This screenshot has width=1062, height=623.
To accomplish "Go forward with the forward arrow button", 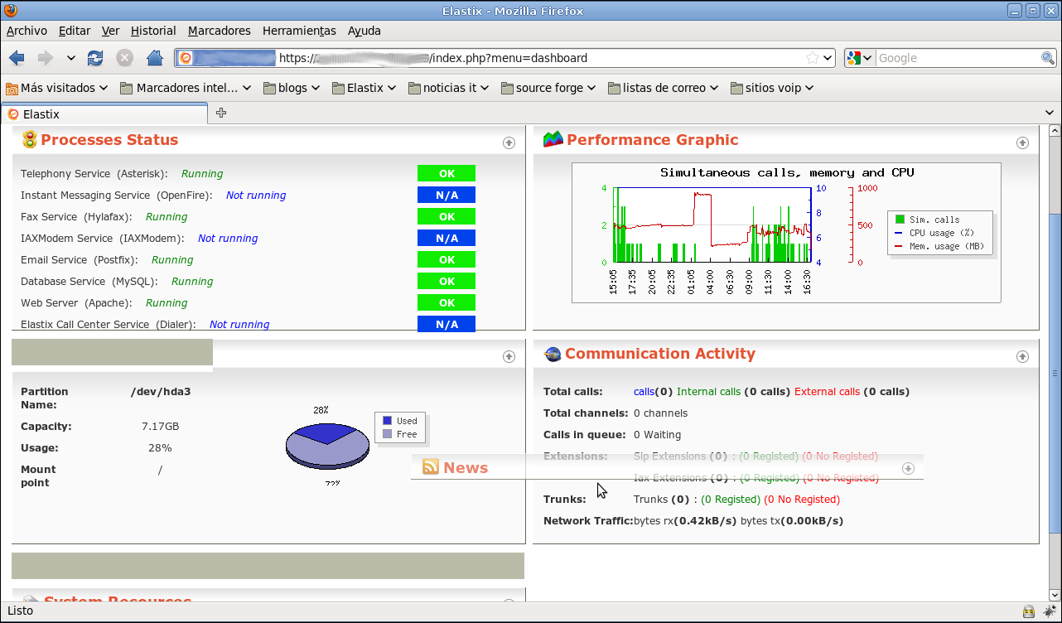I will [46, 58].
